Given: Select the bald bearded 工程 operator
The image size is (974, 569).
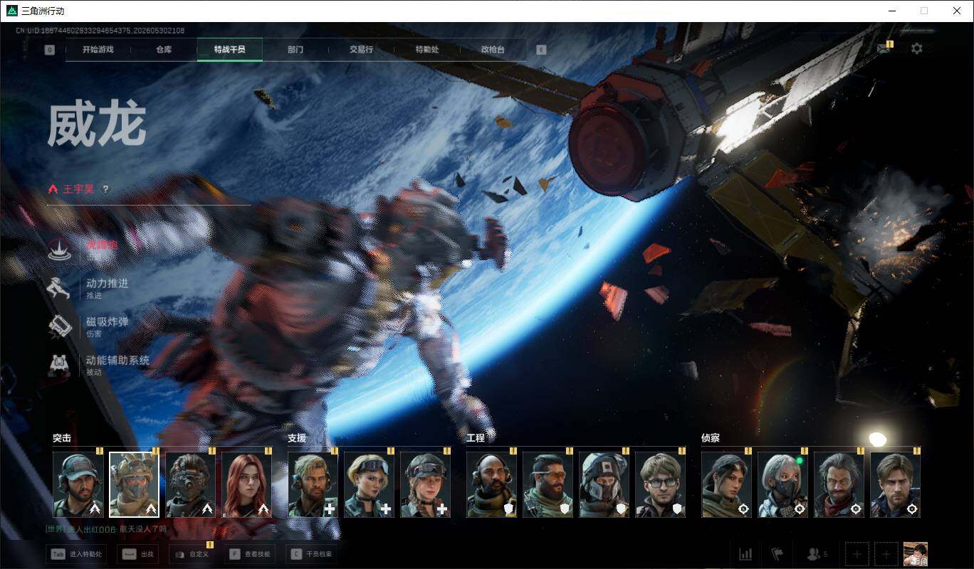Looking at the screenshot, I should 491,484.
